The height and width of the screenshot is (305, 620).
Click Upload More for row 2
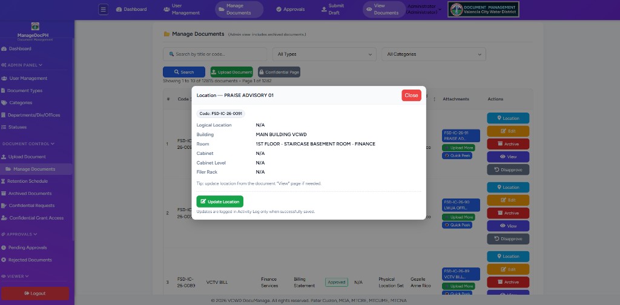[x=459, y=217]
